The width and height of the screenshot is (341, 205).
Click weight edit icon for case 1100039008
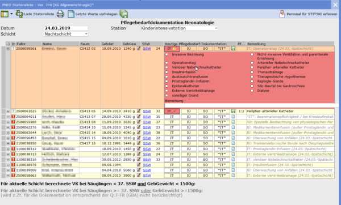pyautogui.click(x=139, y=170)
